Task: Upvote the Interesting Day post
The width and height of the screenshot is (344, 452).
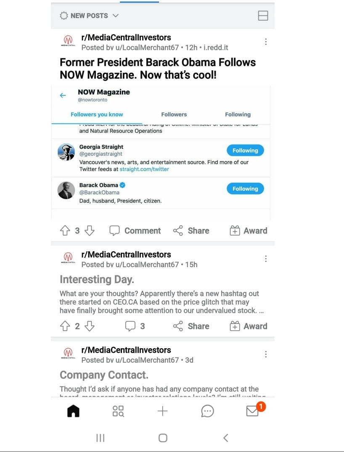Action: click(x=65, y=326)
